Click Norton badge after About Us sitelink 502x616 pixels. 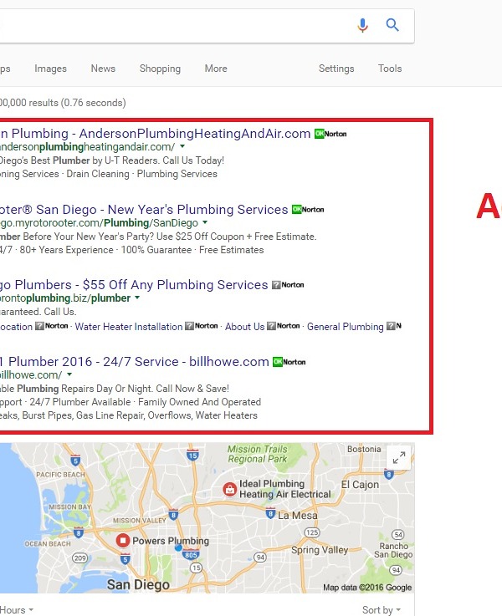(x=284, y=326)
